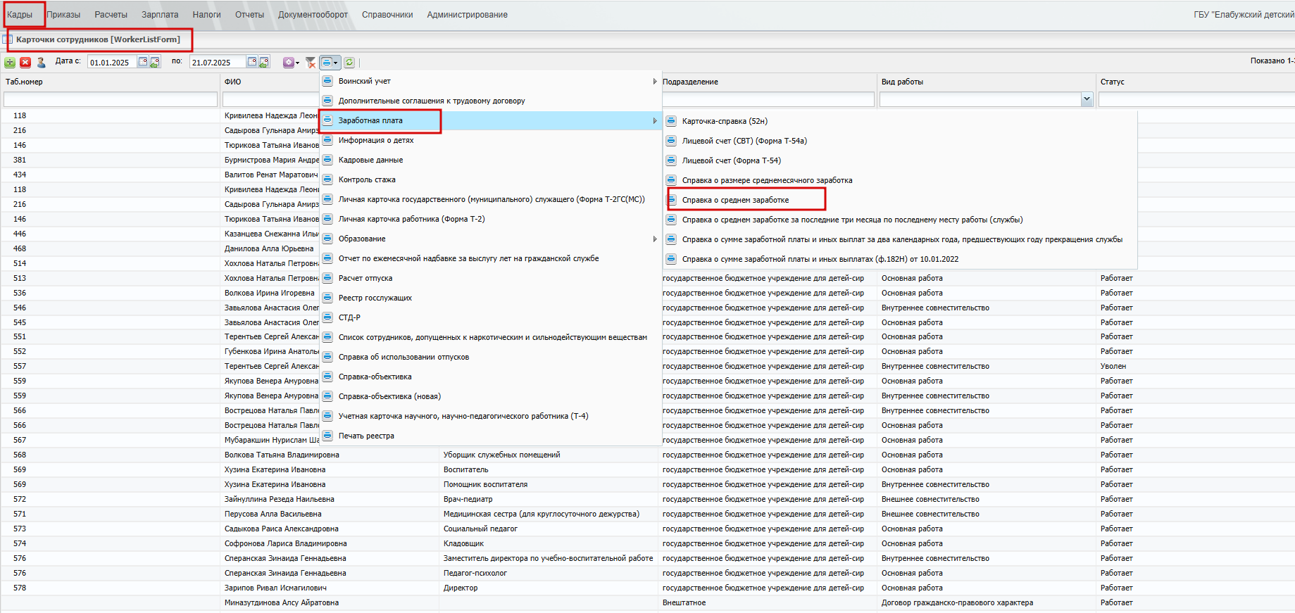The width and height of the screenshot is (1295, 613).
Task: Select Дополнительные соглашения к трудовому договору
Action: pos(491,101)
